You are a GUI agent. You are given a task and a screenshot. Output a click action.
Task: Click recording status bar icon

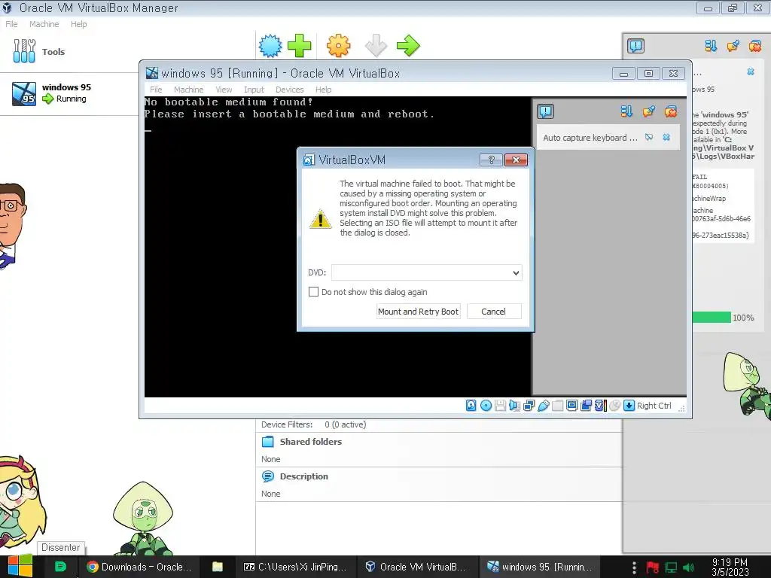click(x=586, y=406)
